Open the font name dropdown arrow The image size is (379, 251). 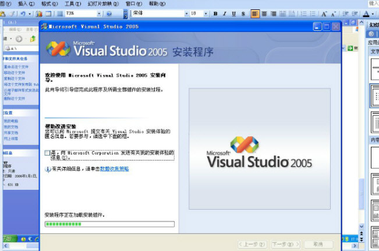187,14
